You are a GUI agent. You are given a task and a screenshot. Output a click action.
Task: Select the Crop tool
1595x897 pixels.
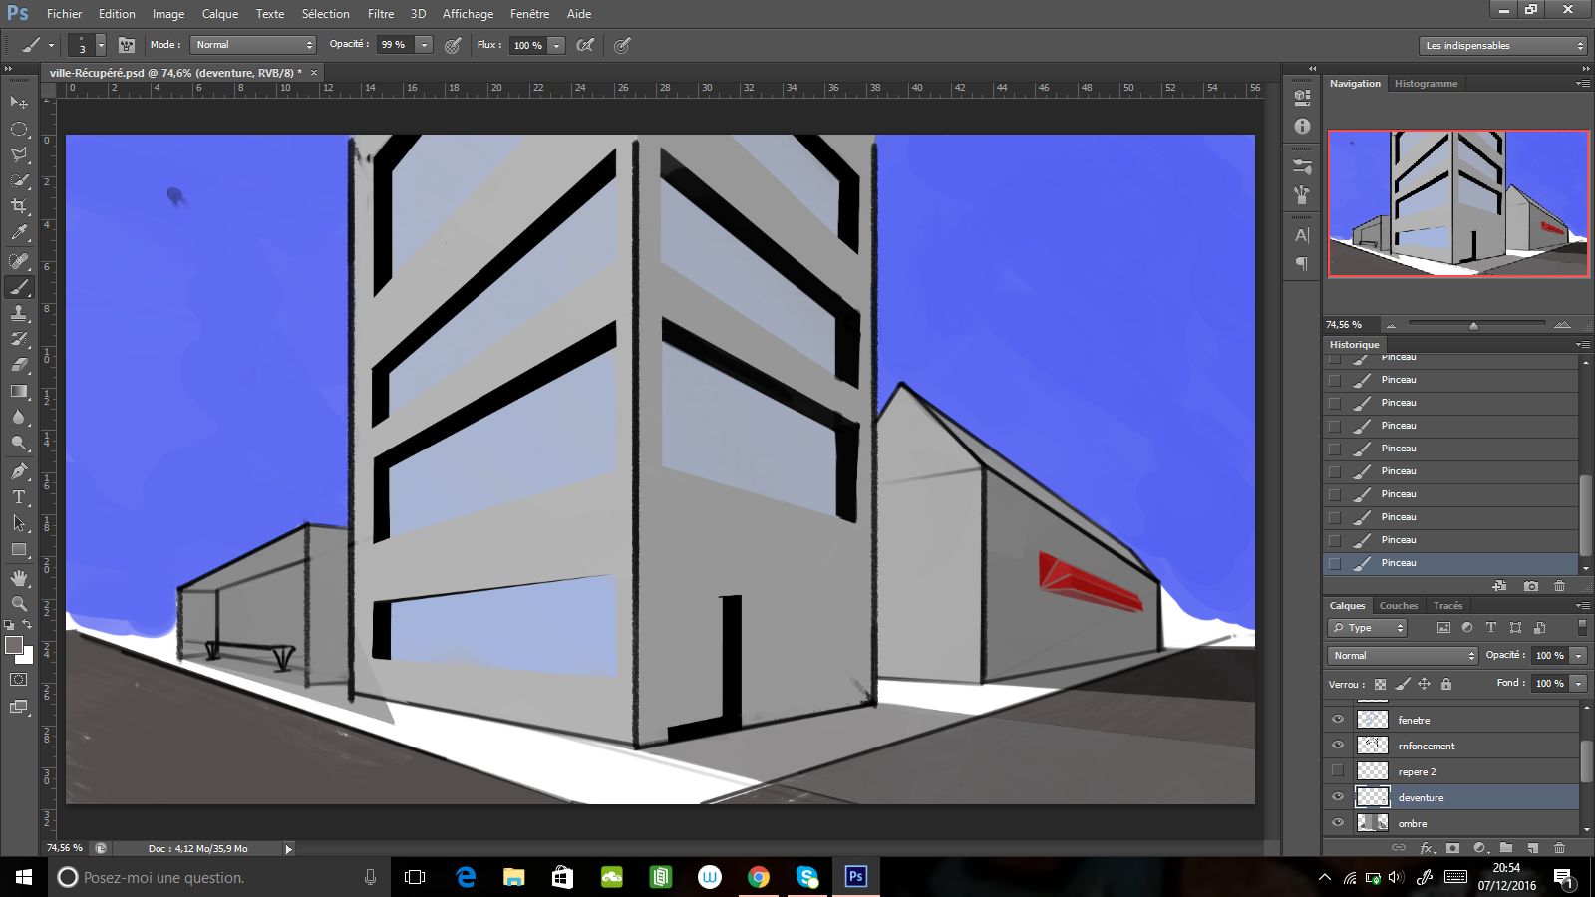point(19,206)
